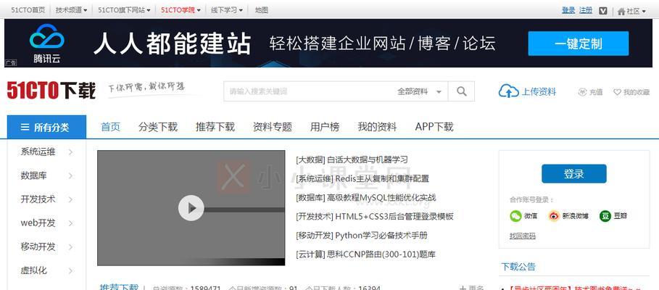Screen dimensions: 659x290
Task: Open 白话大数据与机器学习 link
Action: coord(368,159)
